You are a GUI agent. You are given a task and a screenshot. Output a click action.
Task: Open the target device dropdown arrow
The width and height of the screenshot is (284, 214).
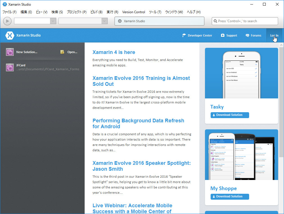pyautogui.click(x=104, y=21)
